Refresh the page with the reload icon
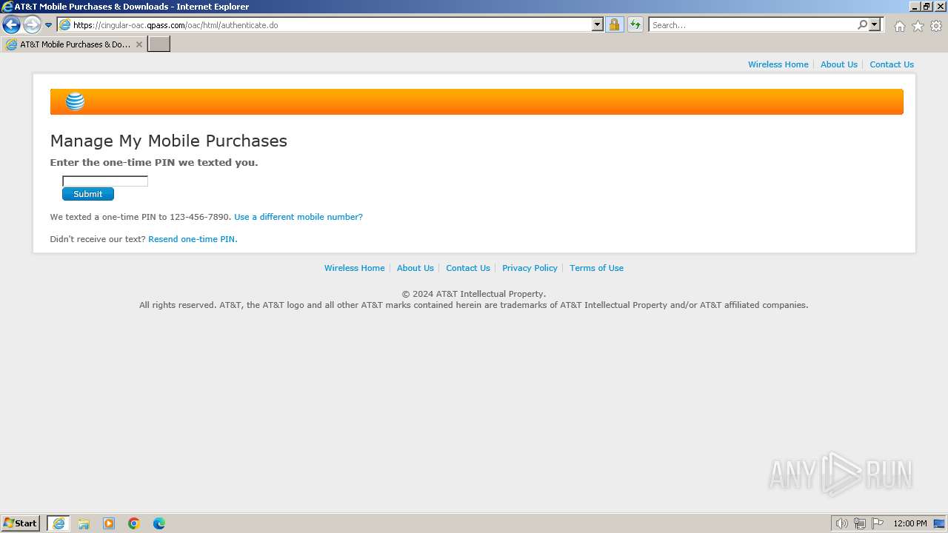 pos(635,24)
